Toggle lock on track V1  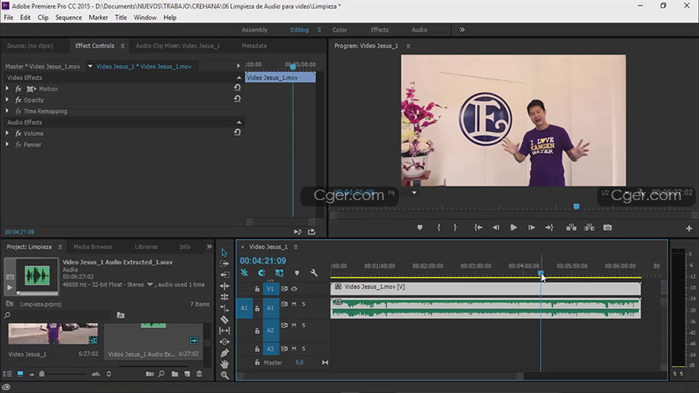point(257,289)
